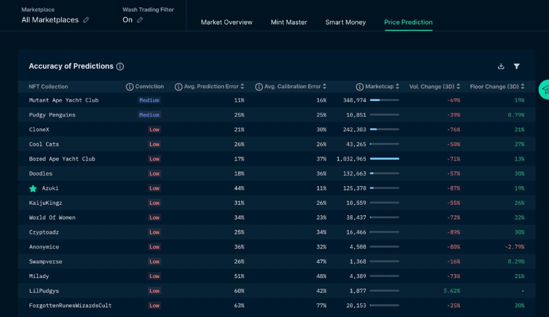Click the 348,974 marketcap value
Image resolution: width=549 pixels, height=317 pixels.
point(355,100)
